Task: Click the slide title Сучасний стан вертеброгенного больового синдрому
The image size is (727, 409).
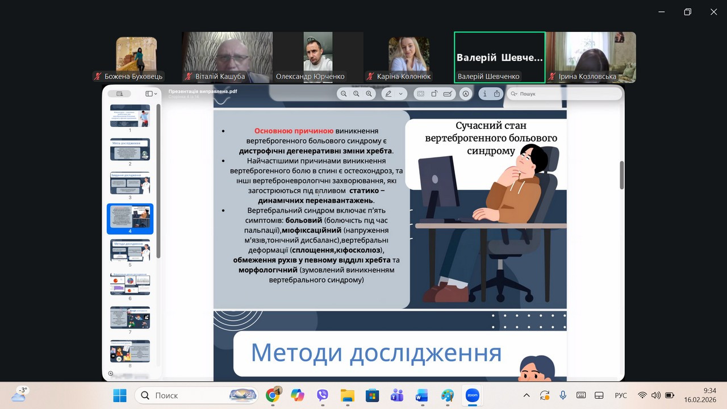Action: [491, 138]
